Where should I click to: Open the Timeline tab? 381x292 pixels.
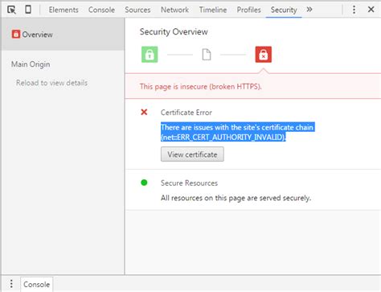tap(213, 10)
